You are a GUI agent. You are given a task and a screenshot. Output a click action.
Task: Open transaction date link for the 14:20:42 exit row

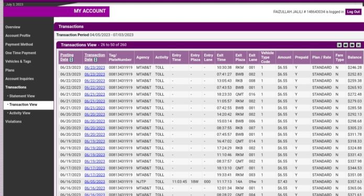pyautogui.click(x=95, y=114)
